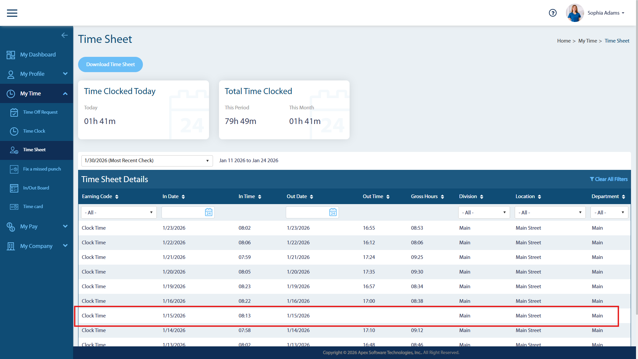638x359 pixels.
Task: Click the help question mark icon
Action: [x=553, y=13]
